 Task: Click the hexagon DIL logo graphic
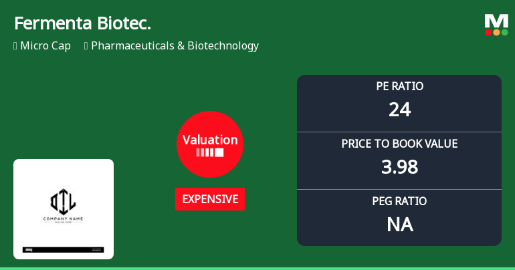tap(63, 201)
